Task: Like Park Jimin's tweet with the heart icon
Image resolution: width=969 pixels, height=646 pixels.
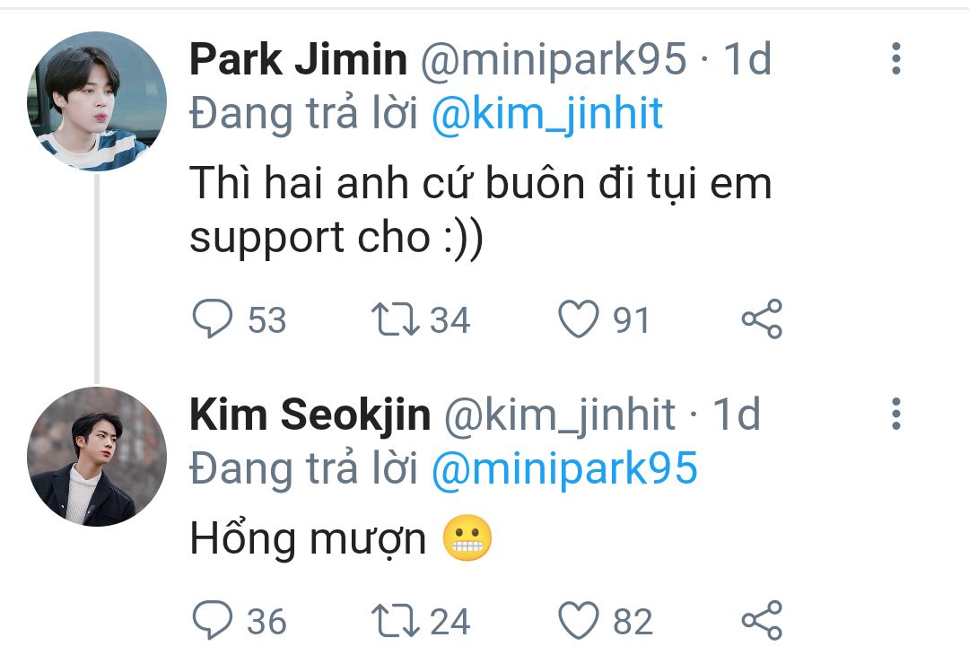Action: (579, 319)
